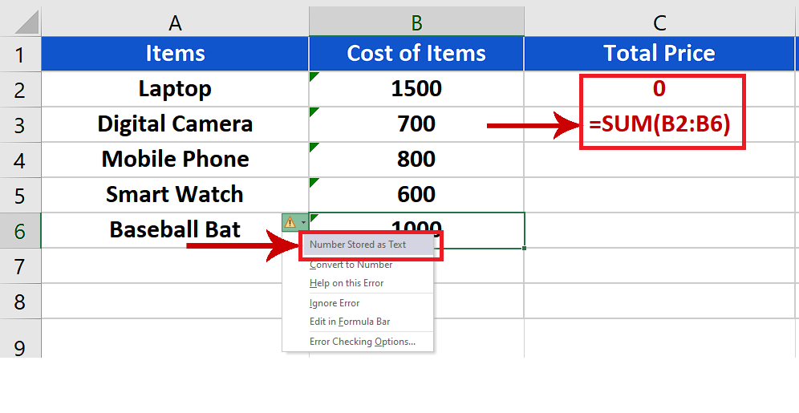Click the error warning icon beside B6
This screenshot has height=413, width=799.
pyautogui.click(x=290, y=223)
